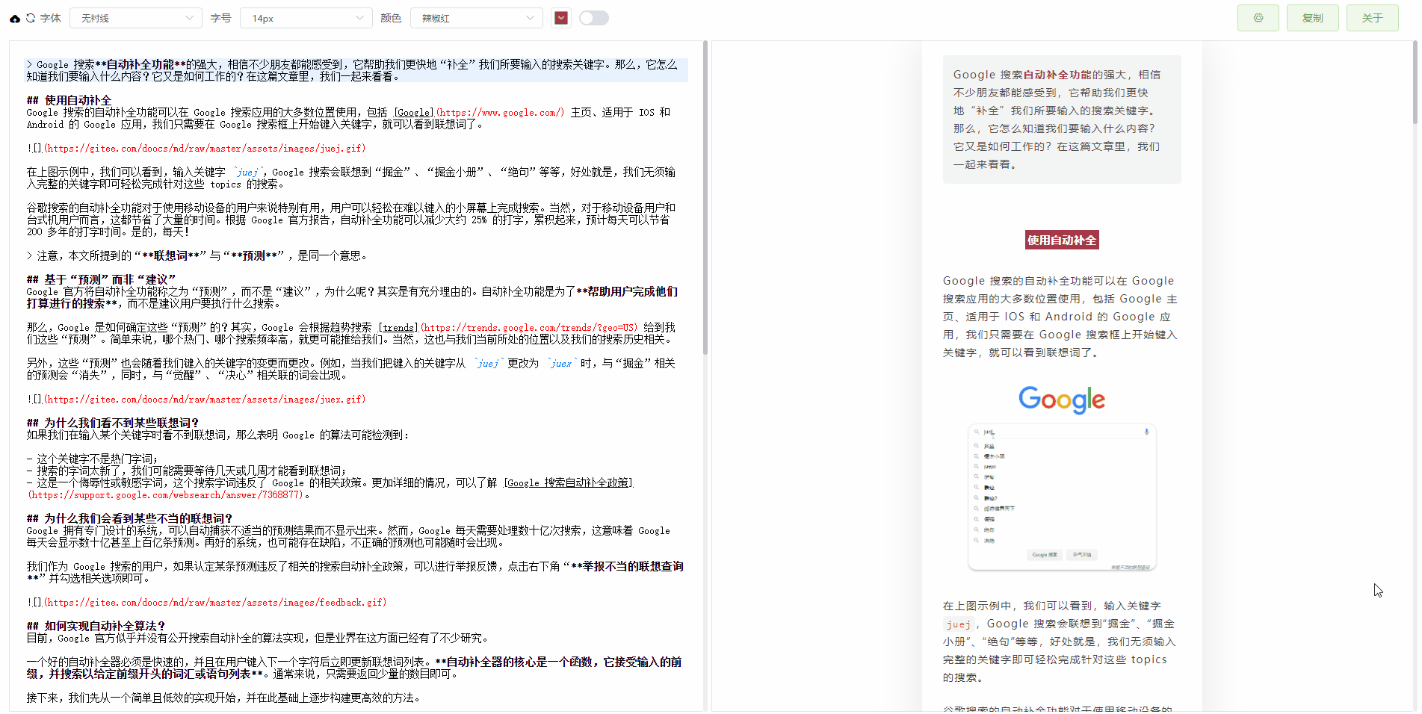Click the '## 使用自动补全' heading in editor
Image resolution: width=1422 pixels, height=714 pixels.
click(x=69, y=101)
